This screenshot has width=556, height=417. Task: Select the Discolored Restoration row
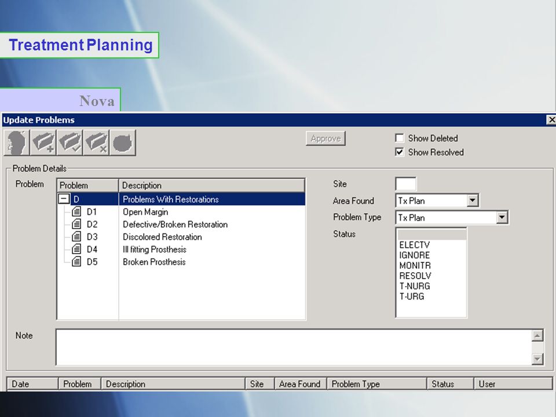pos(181,236)
